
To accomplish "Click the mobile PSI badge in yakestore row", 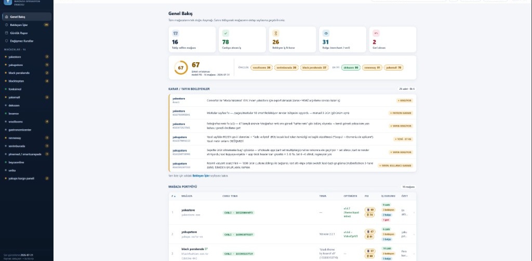I will (369, 210).
